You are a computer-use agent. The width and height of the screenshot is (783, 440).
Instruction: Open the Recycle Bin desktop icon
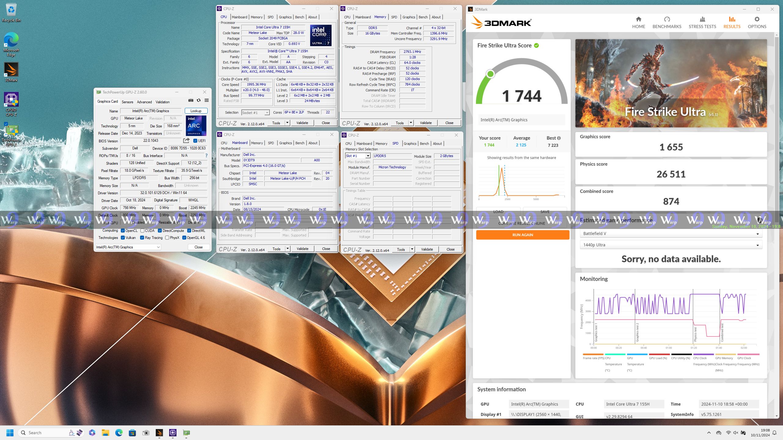(11, 13)
